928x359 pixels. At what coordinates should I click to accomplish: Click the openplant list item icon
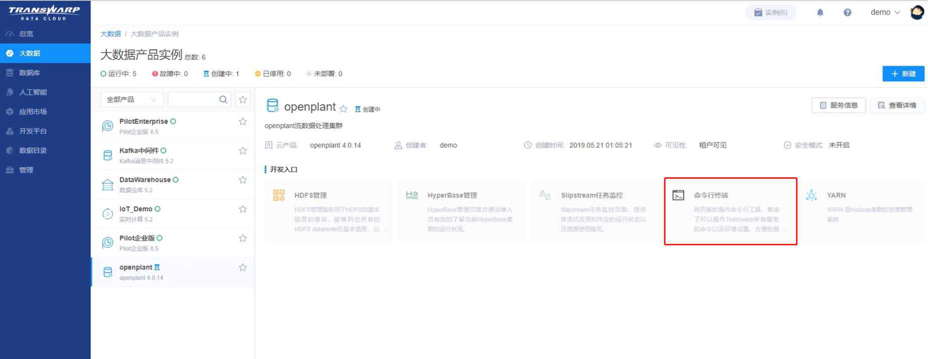click(x=107, y=272)
